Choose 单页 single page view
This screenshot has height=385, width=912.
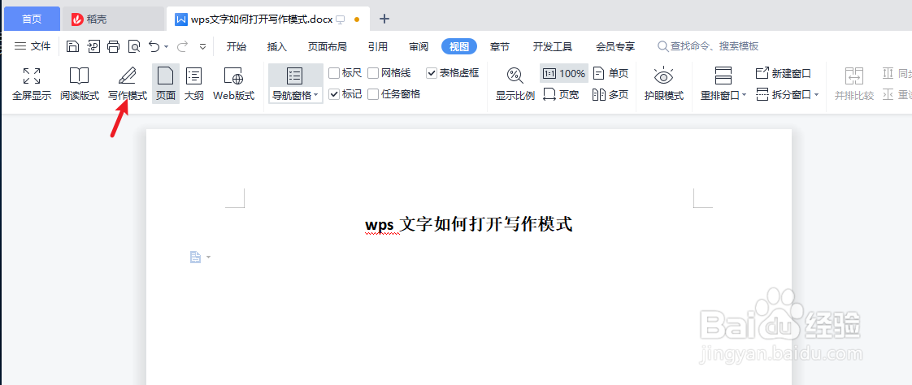point(610,74)
